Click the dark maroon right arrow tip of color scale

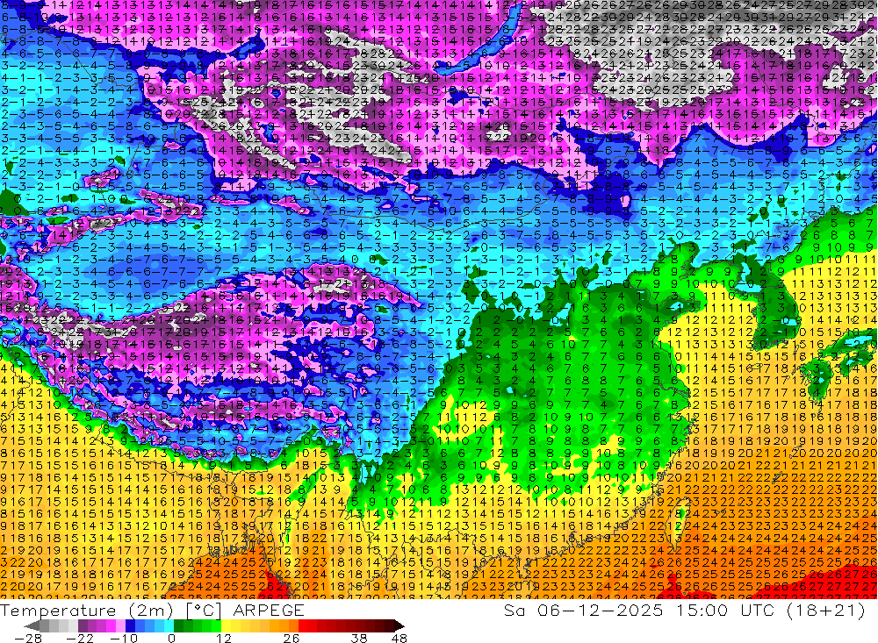(x=399, y=626)
